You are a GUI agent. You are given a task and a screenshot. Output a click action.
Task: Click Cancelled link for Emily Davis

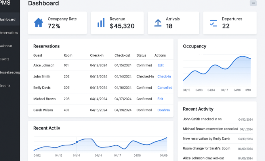pyautogui.click(x=165, y=87)
